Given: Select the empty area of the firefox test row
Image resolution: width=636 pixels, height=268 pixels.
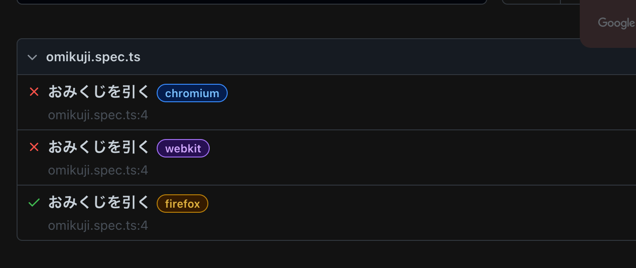Looking at the screenshot, I should [415, 213].
